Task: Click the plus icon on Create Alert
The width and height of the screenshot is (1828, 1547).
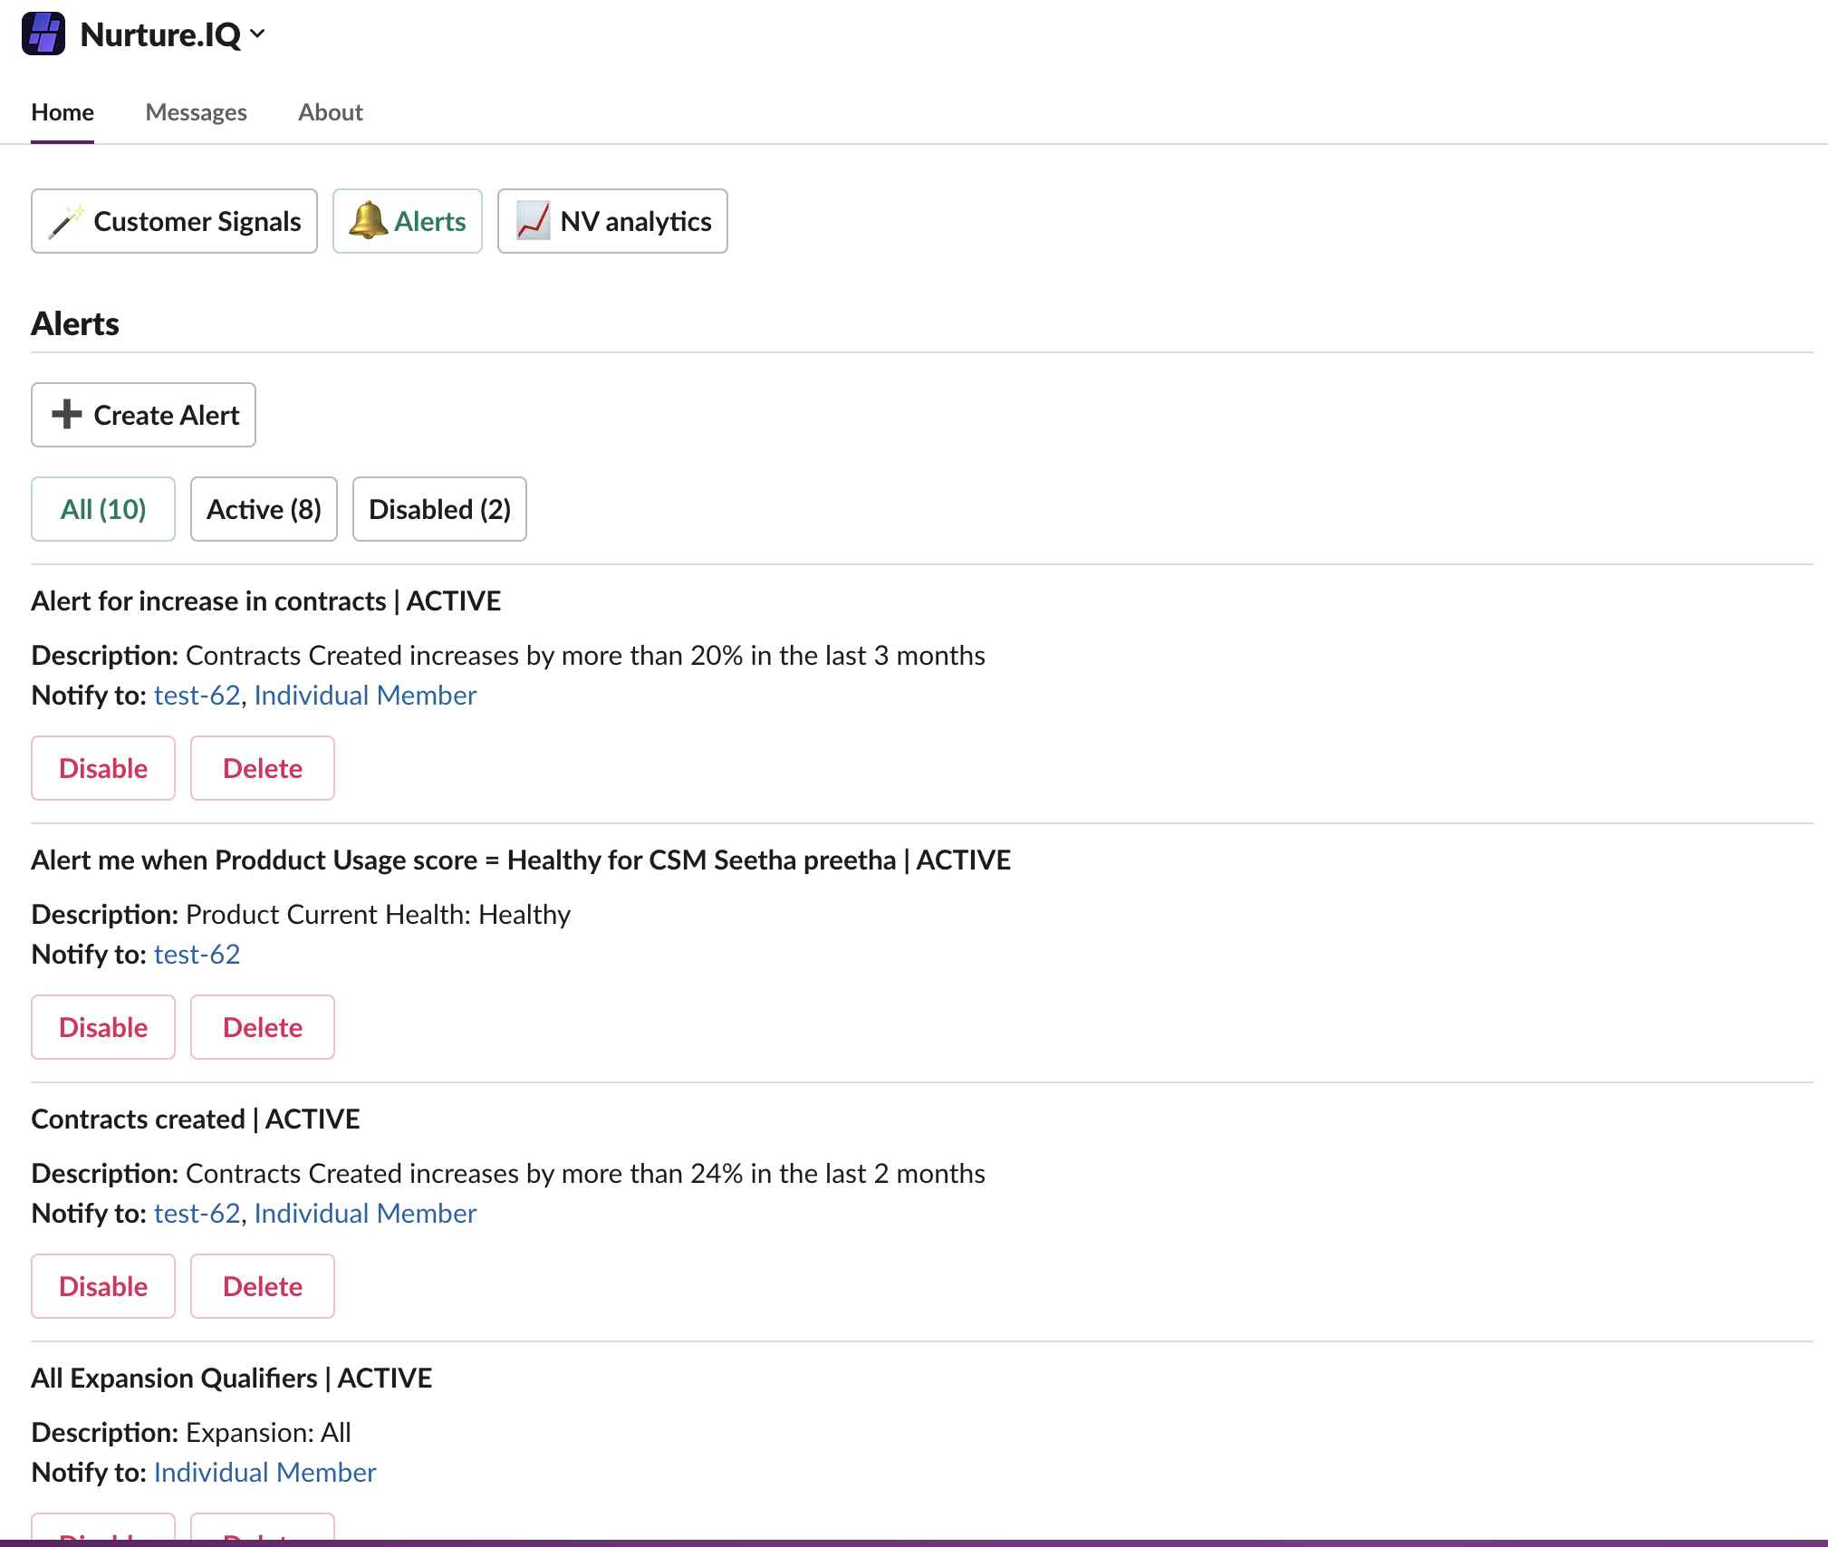Action: click(x=66, y=414)
